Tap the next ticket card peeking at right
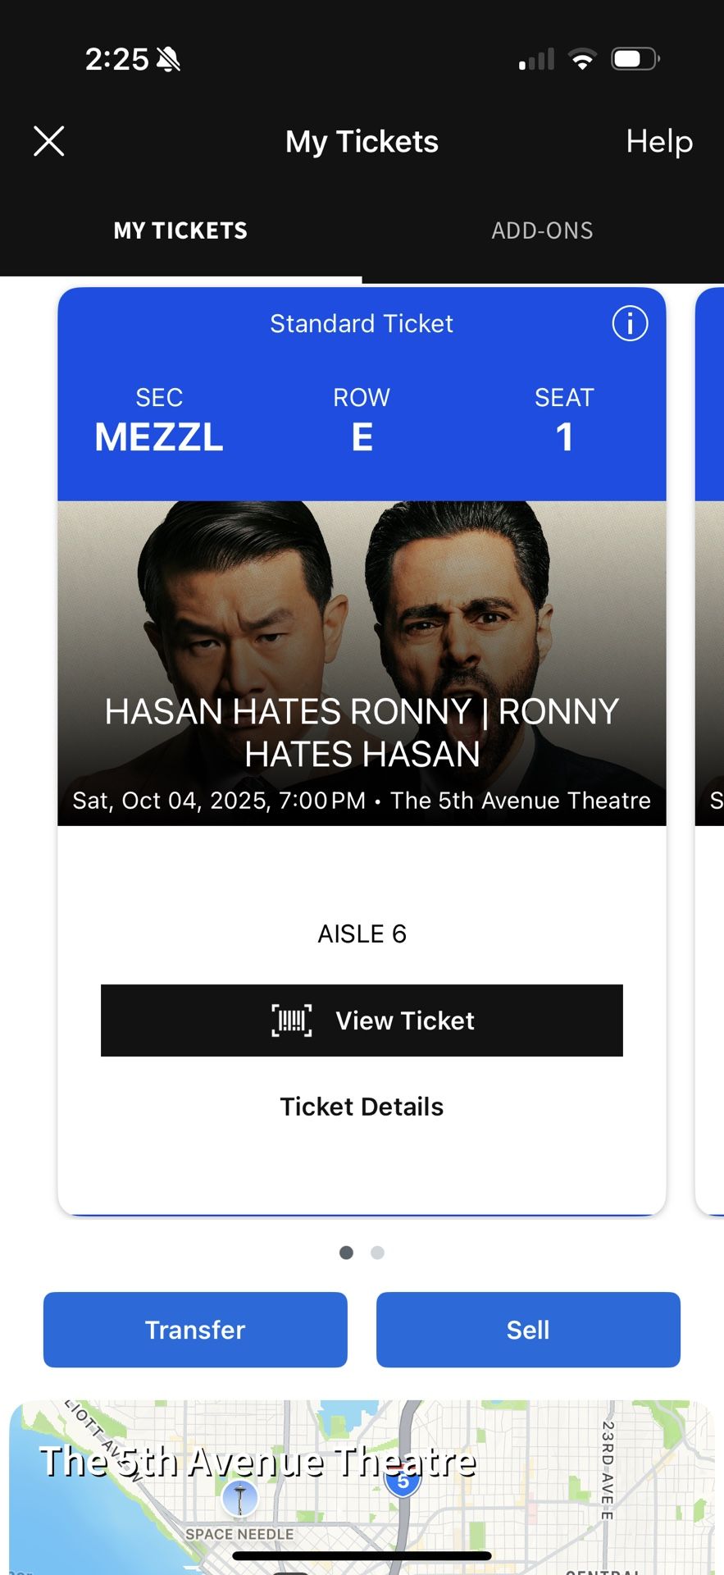This screenshot has height=1575, width=724. tap(710, 738)
